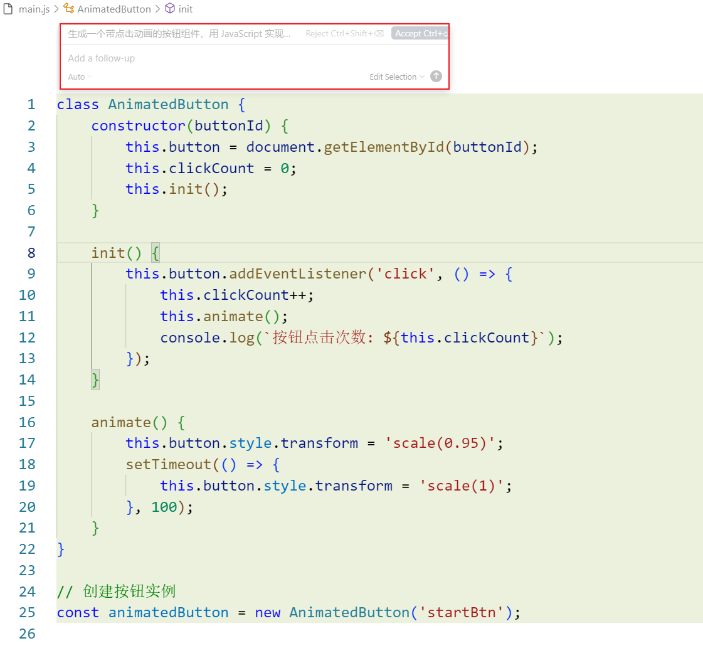The height and width of the screenshot is (653, 703).
Task: Click the file icon beside main.js
Action: 8,9
